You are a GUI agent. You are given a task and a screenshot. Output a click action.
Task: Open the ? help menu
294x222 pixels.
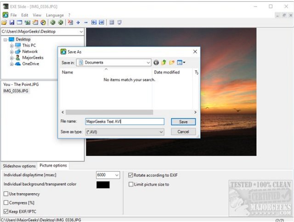click(69, 15)
